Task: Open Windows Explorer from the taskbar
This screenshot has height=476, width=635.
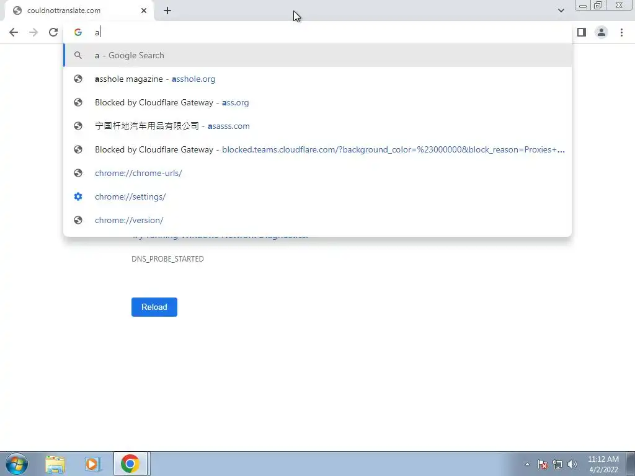Action: click(x=55, y=464)
